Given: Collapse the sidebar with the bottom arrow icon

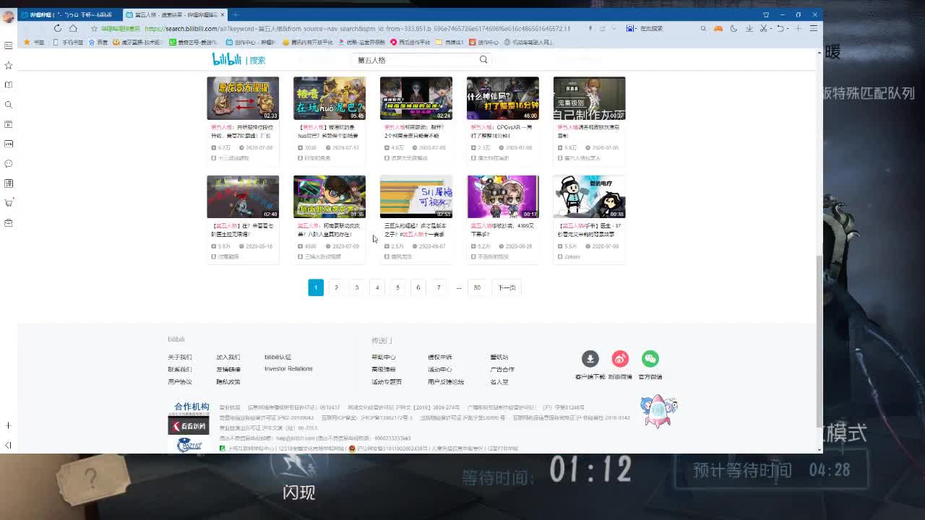Looking at the screenshot, I should pos(9,445).
